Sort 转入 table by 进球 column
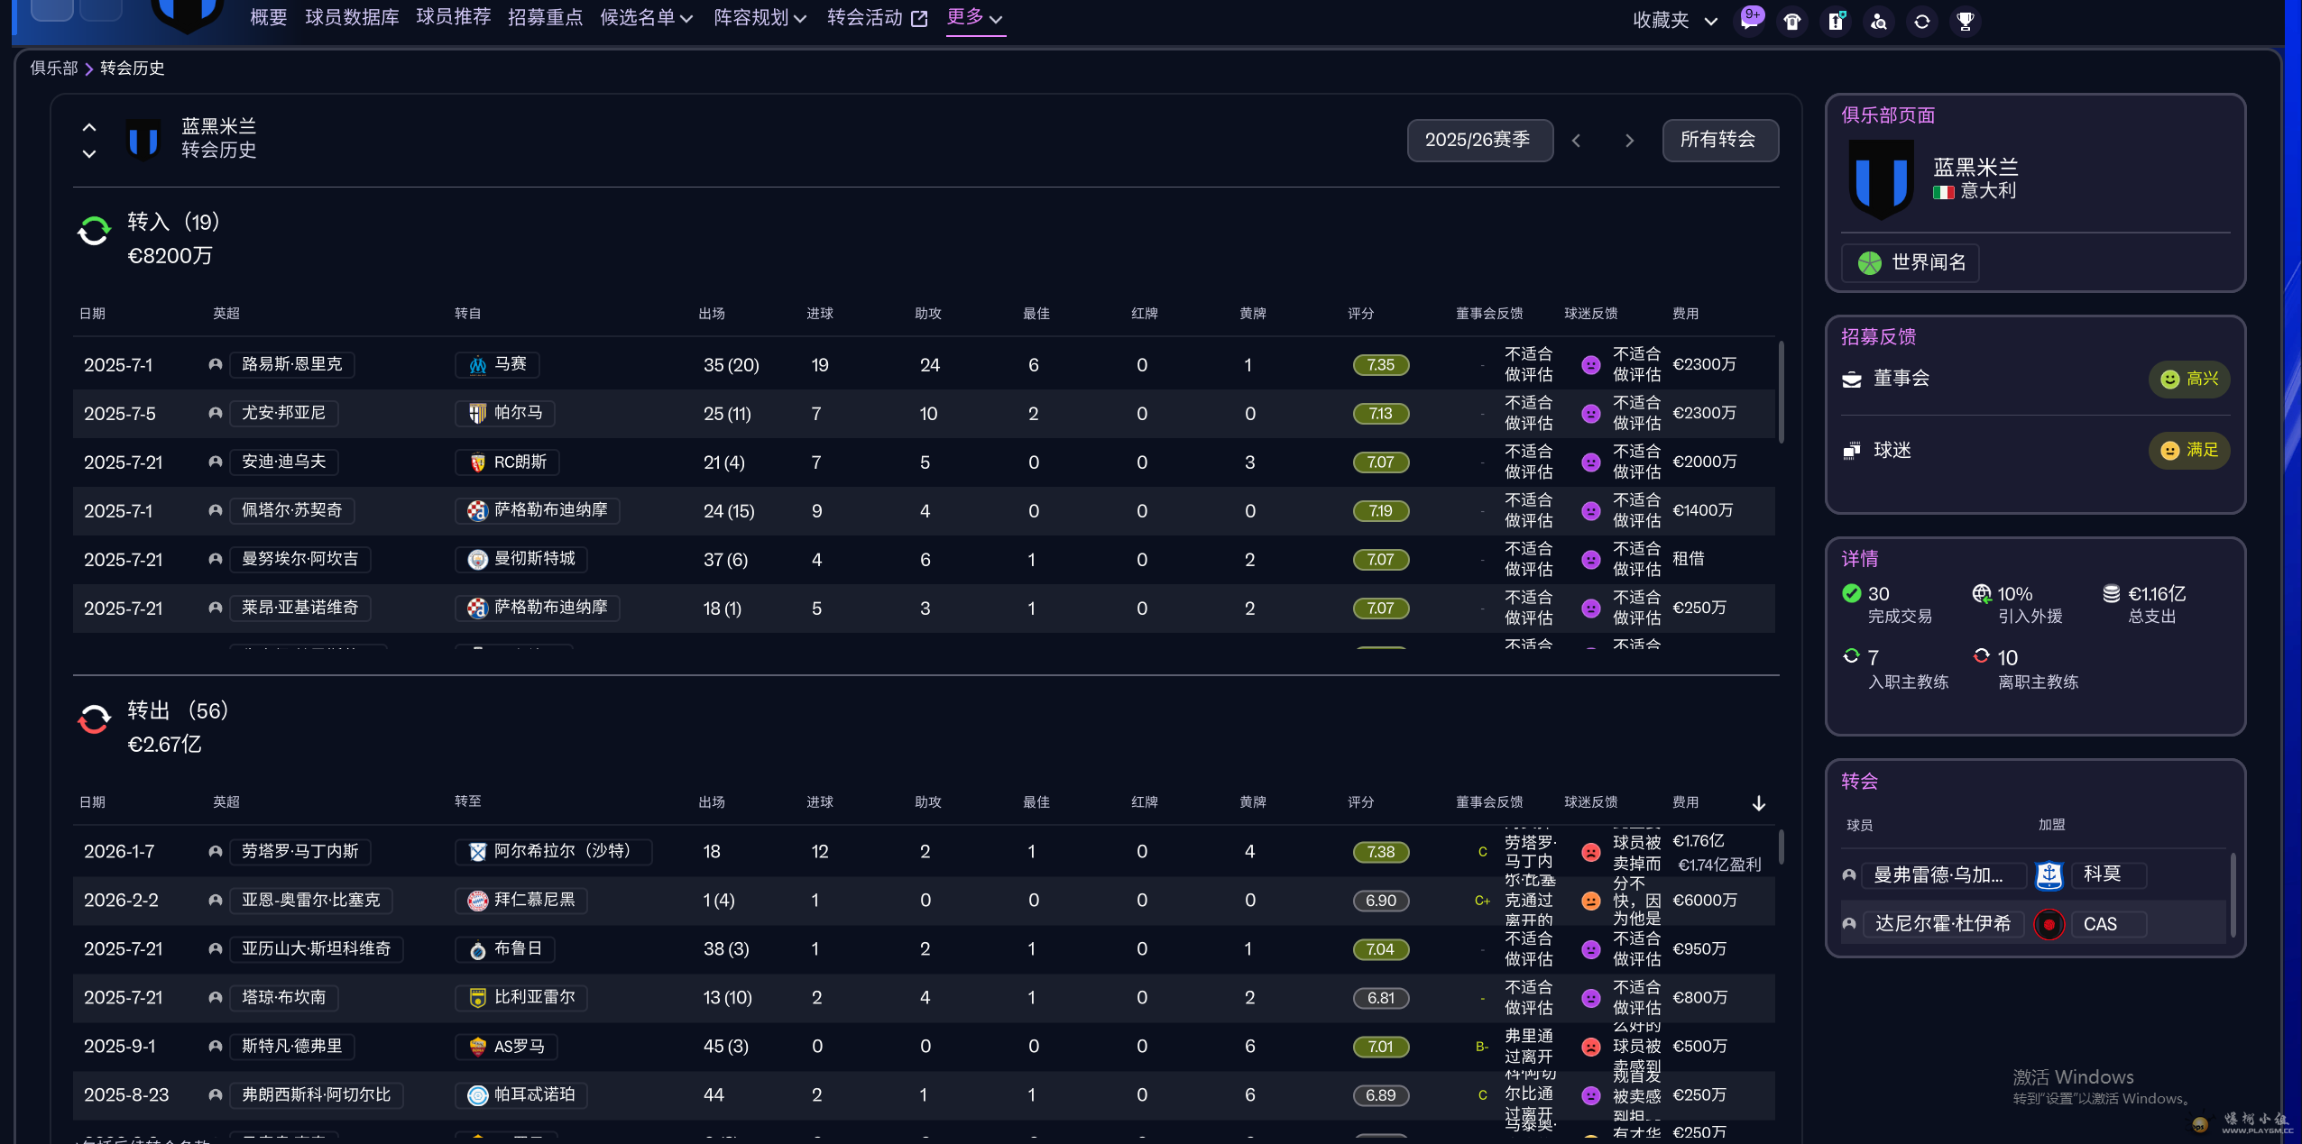 (820, 314)
